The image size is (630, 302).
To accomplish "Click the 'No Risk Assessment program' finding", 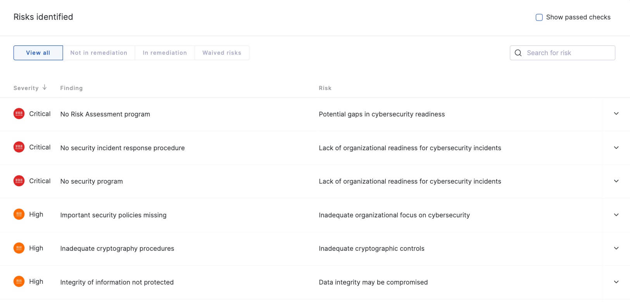I will pos(105,114).
